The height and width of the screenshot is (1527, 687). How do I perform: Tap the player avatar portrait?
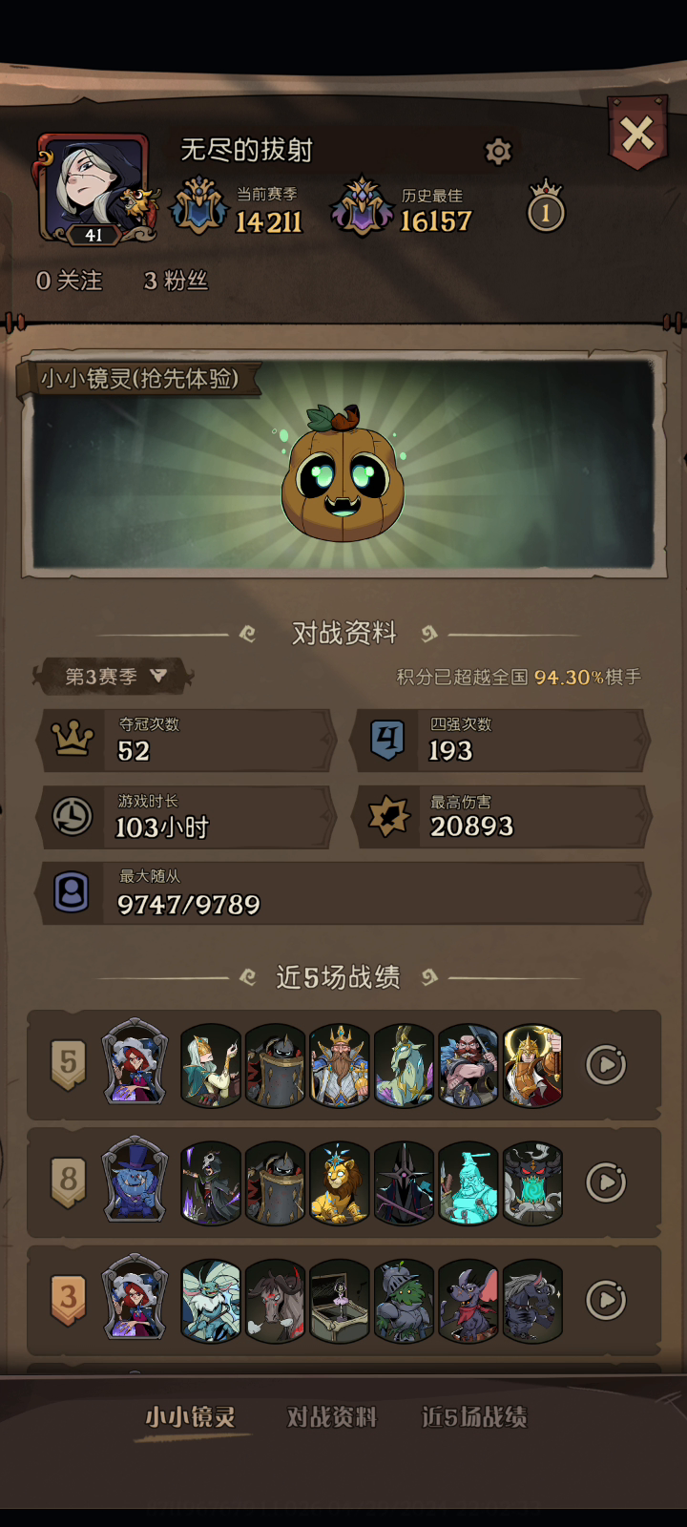pos(95,189)
